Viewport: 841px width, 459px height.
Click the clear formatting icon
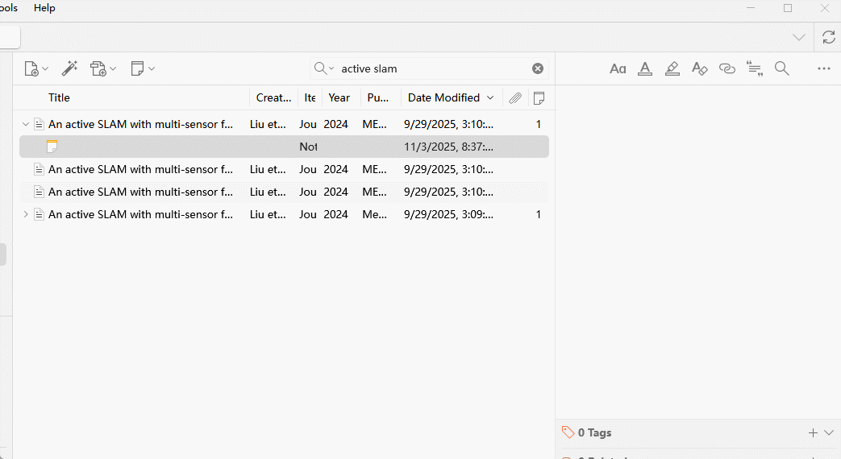(699, 68)
